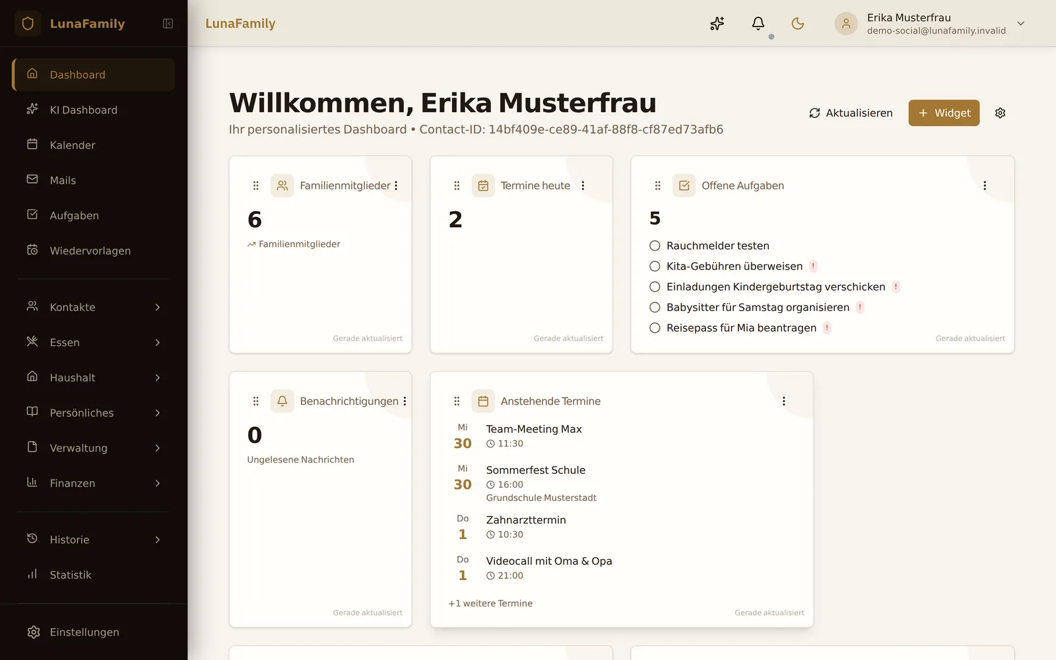
Task: Go to KI Dashboard in sidebar
Action: click(x=94, y=110)
